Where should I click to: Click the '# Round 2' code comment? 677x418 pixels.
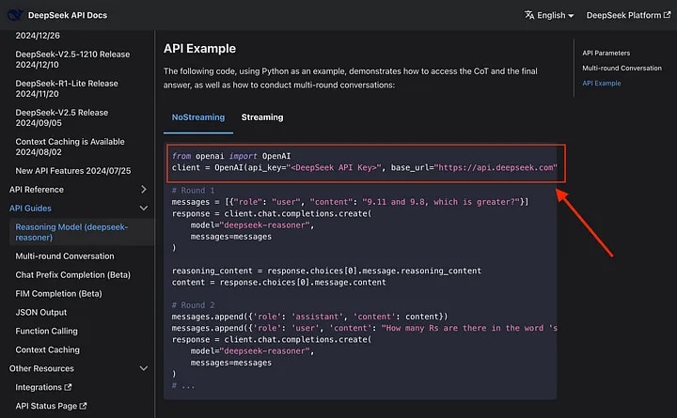[x=193, y=305]
